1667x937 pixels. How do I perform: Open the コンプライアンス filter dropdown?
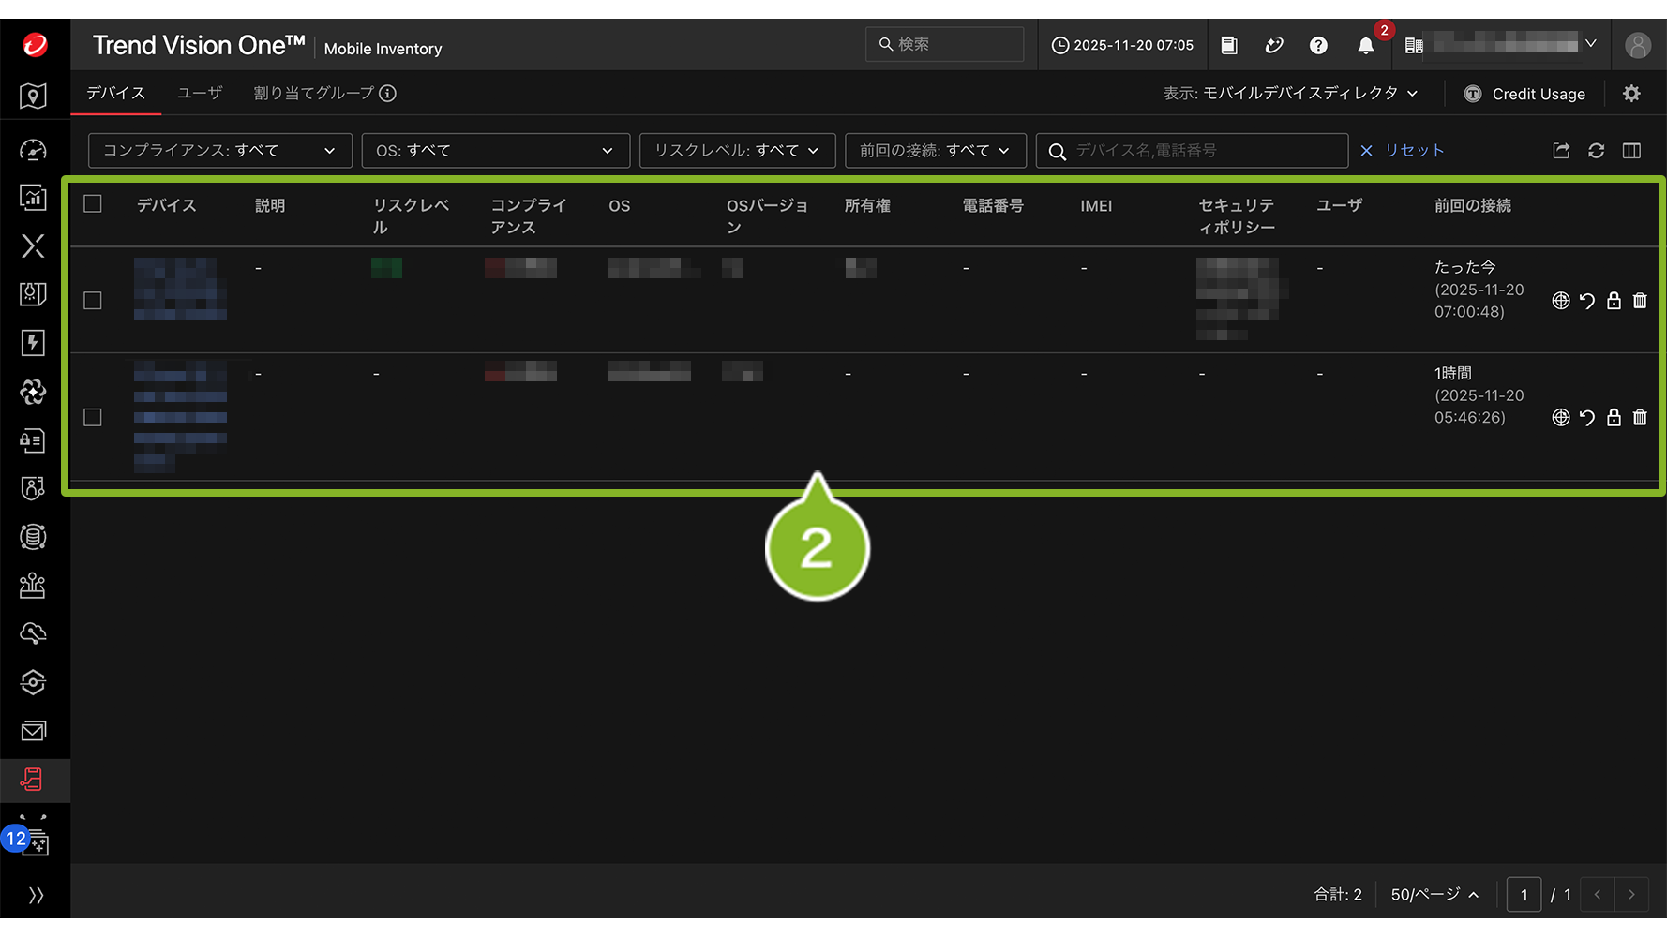219,151
